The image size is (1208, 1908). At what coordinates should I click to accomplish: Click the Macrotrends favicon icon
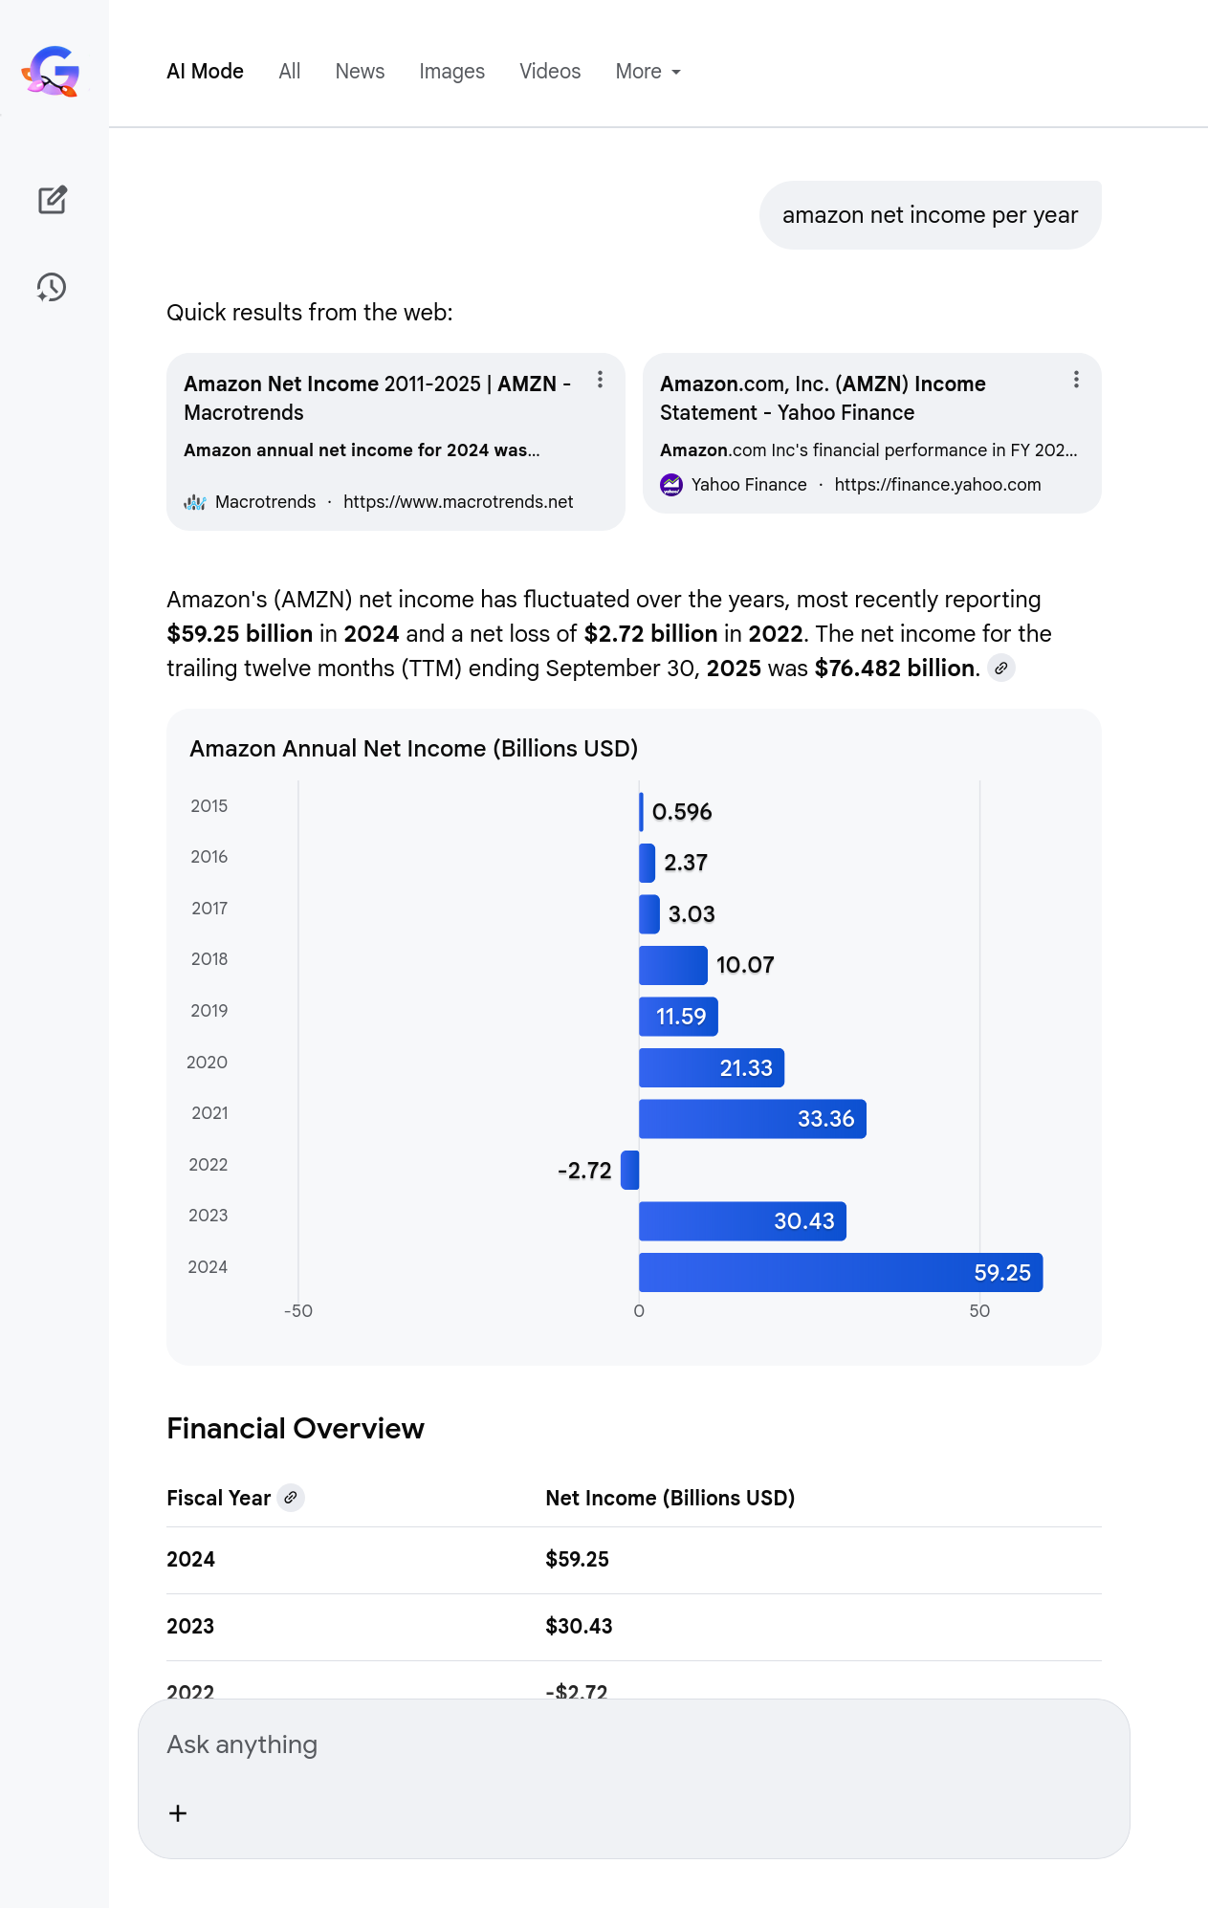(195, 502)
